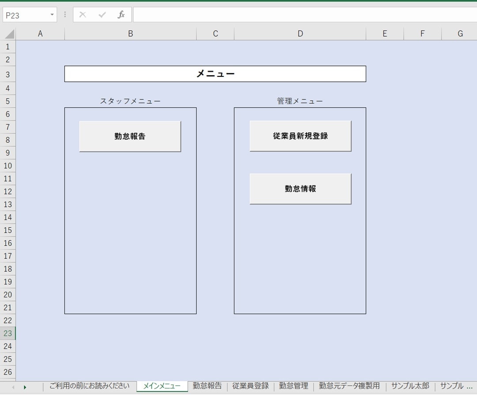477x395 pixels.
Task: Select the メインメニュー sheet tab
Action: 162,386
